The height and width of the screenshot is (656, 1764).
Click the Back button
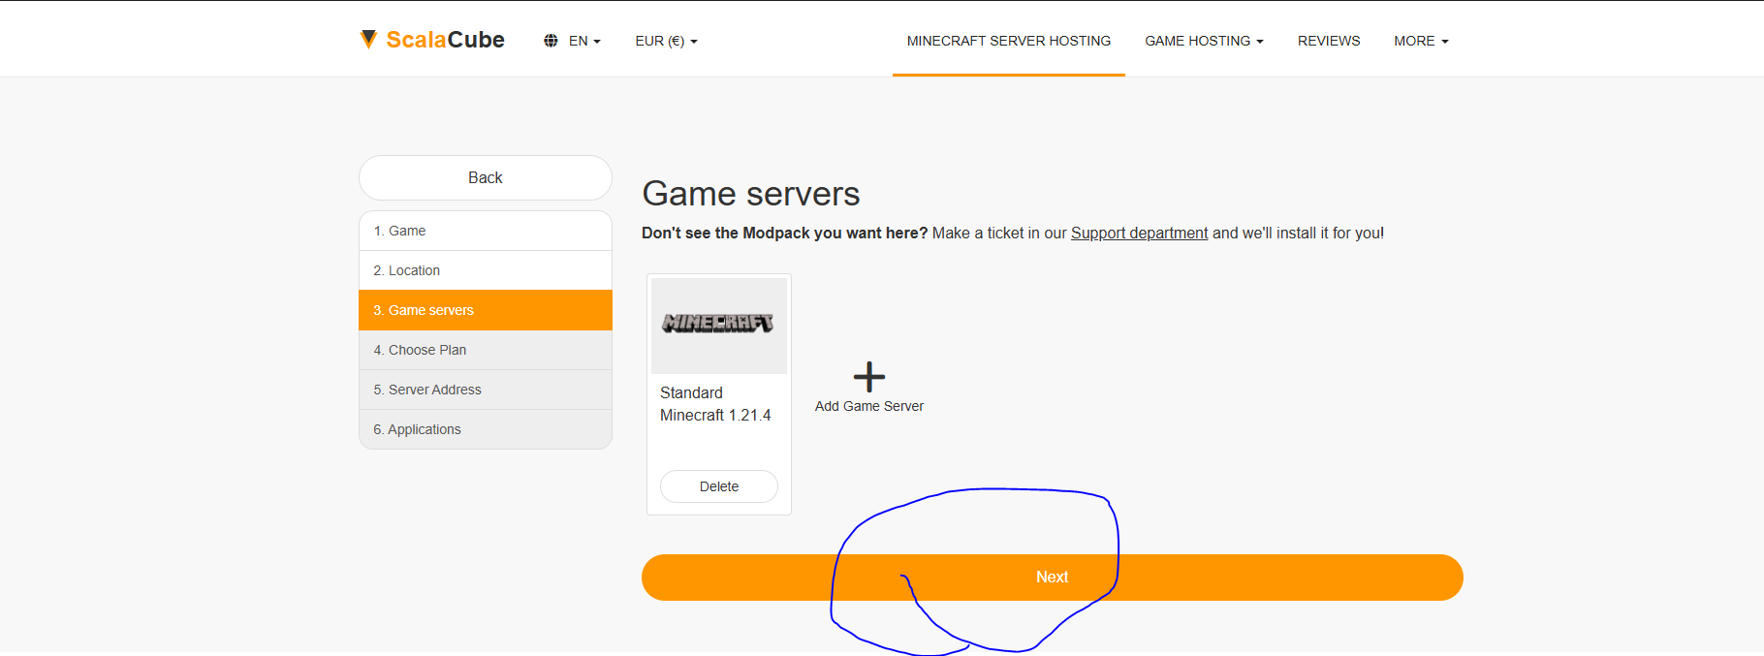486,177
